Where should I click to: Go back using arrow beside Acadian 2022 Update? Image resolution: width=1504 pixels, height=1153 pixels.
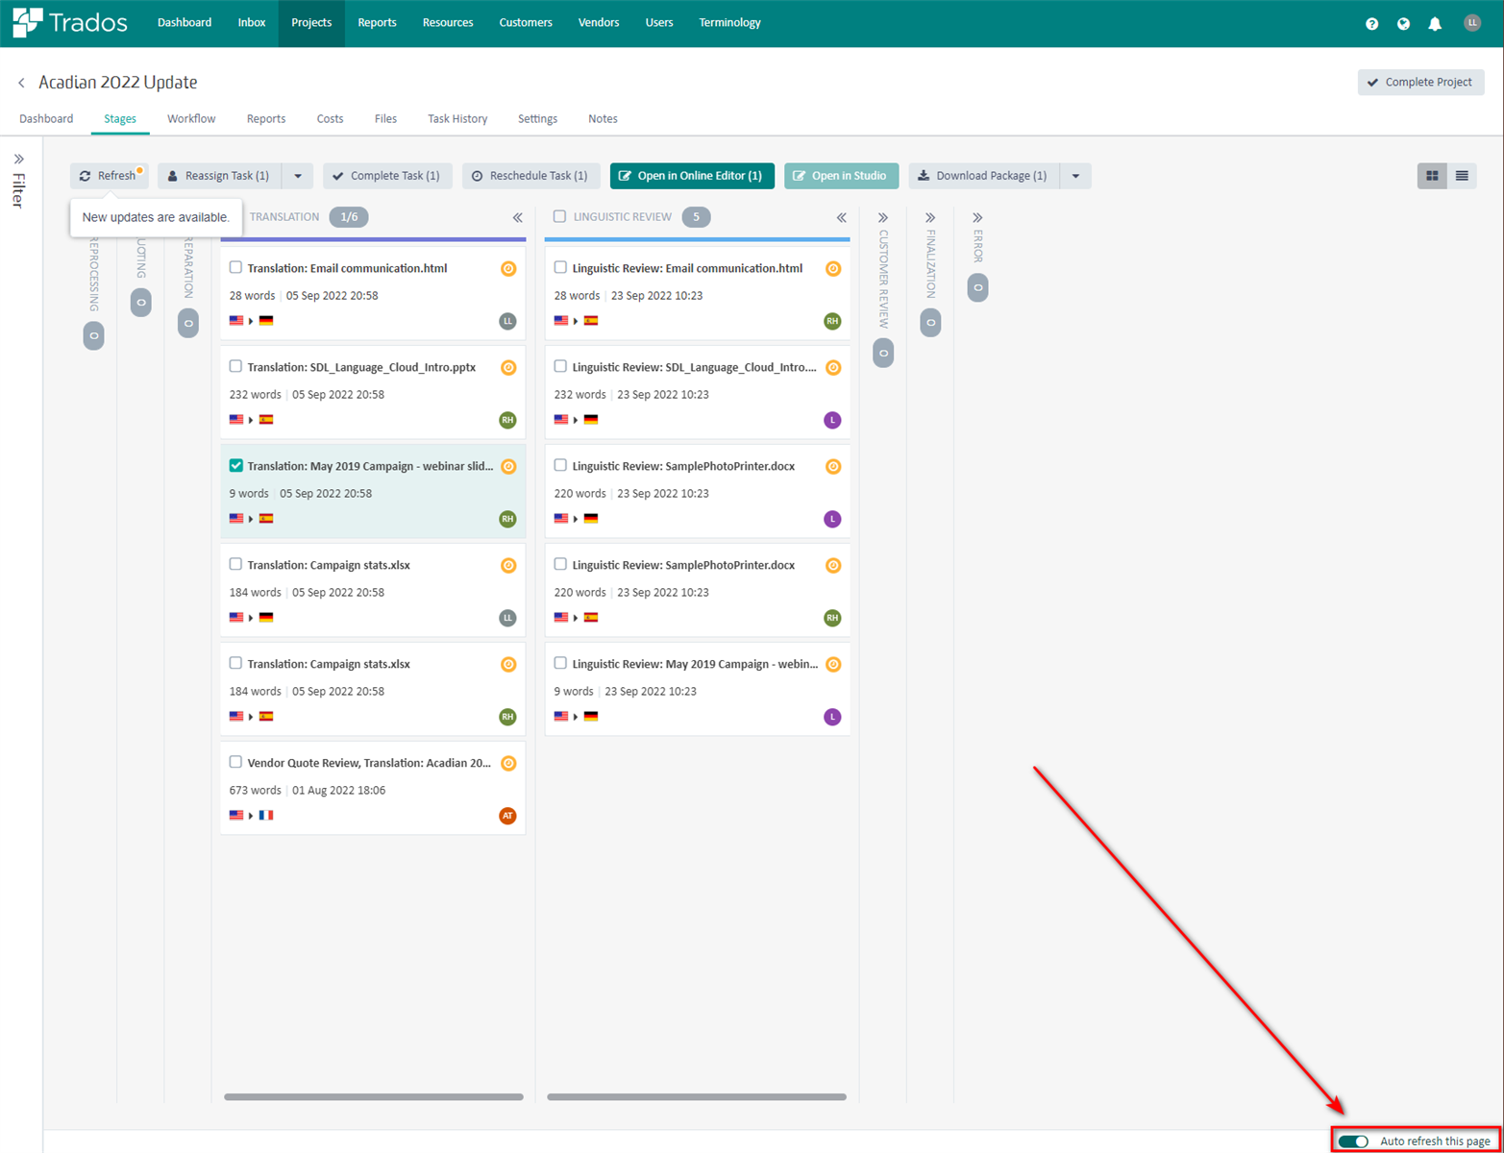click(x=21, y=84)
